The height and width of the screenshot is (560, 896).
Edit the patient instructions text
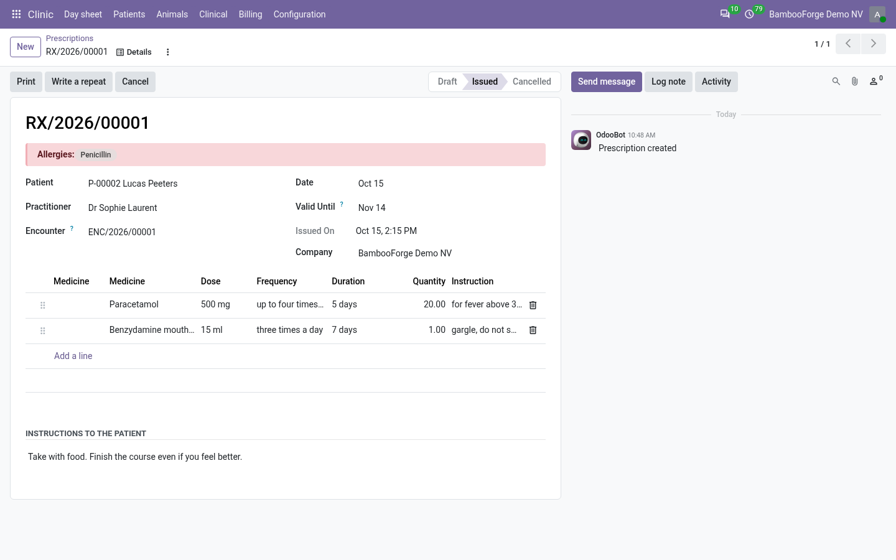point(286,457)
